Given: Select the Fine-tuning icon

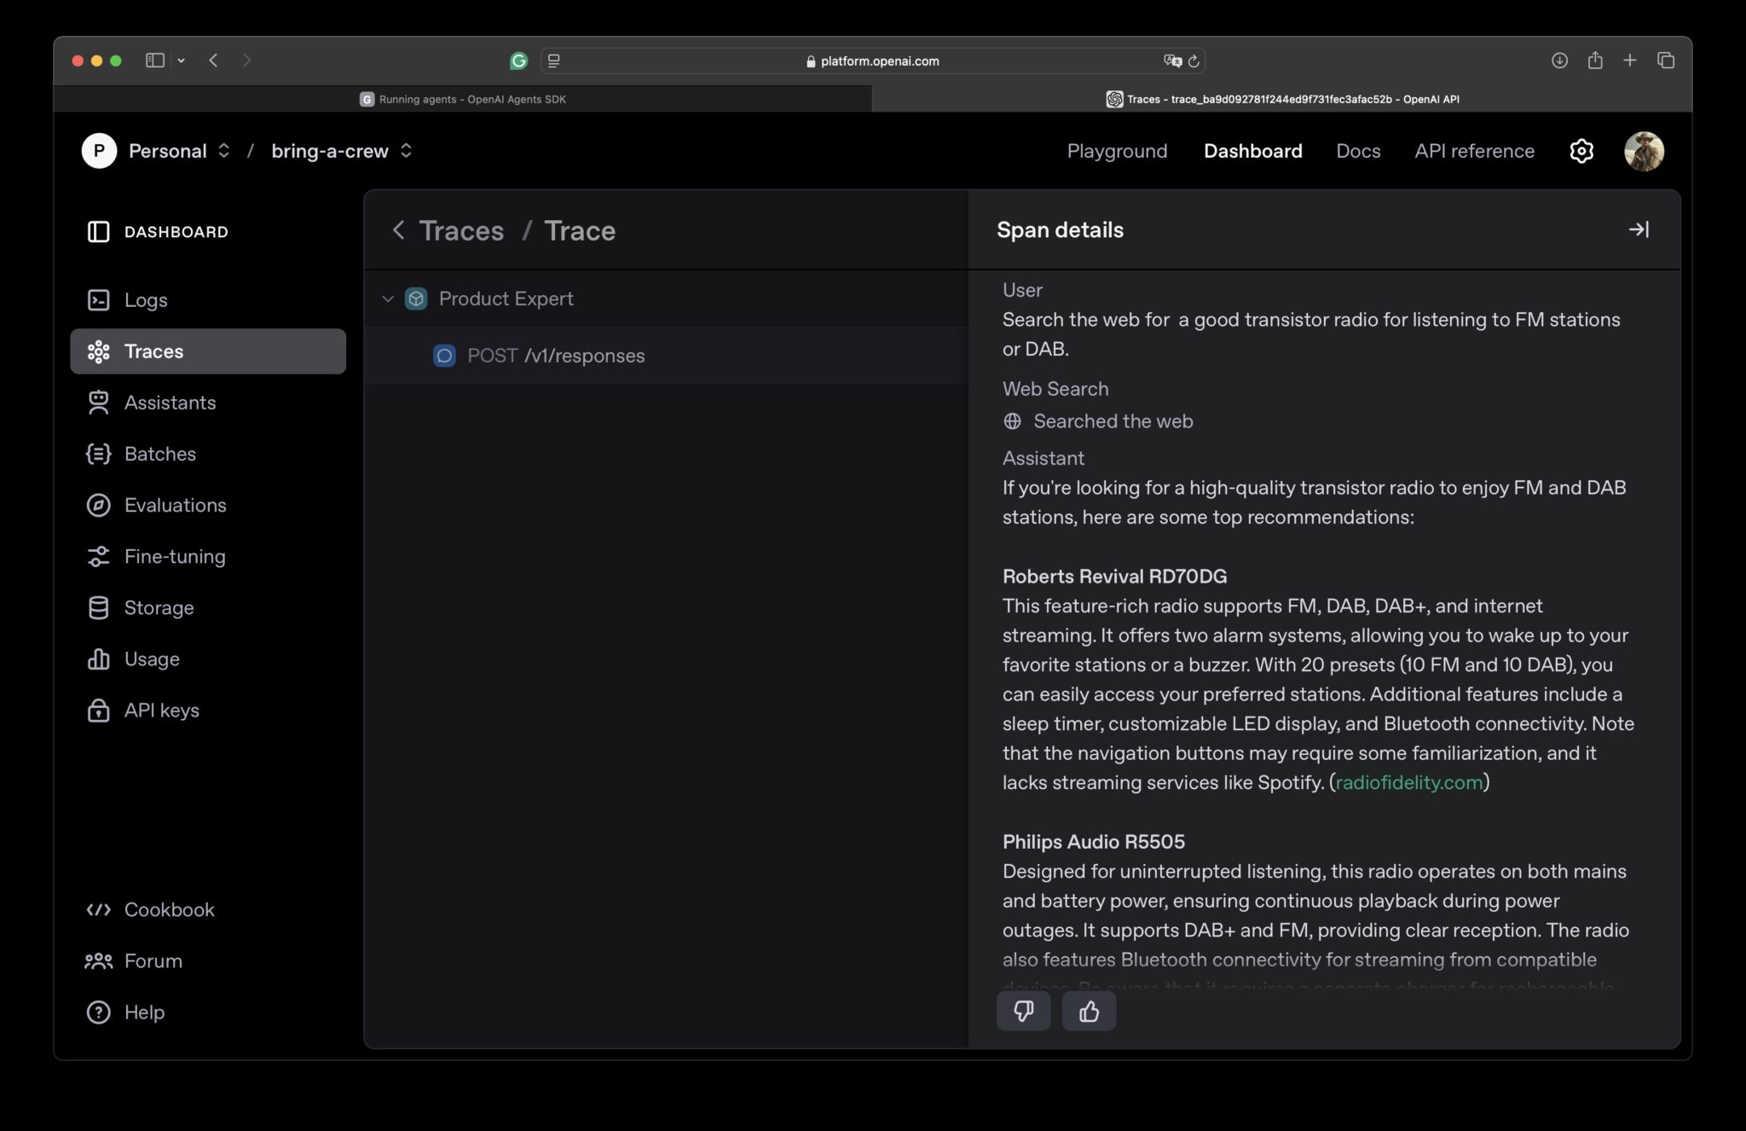Looking at the screenshot, I should tap(99, 556).
